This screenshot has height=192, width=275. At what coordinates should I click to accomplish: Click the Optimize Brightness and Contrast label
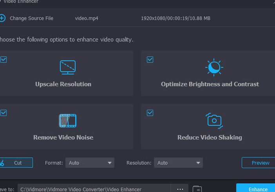210,84
